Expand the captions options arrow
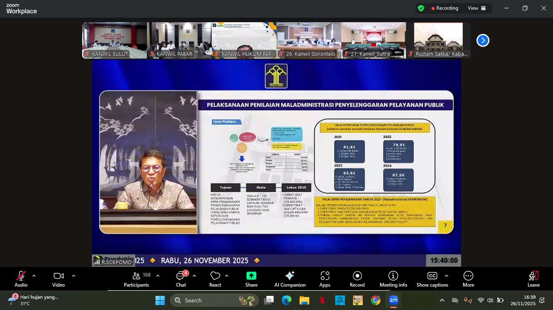The height and width of the screenshot is (310, 553). (447, 276)
